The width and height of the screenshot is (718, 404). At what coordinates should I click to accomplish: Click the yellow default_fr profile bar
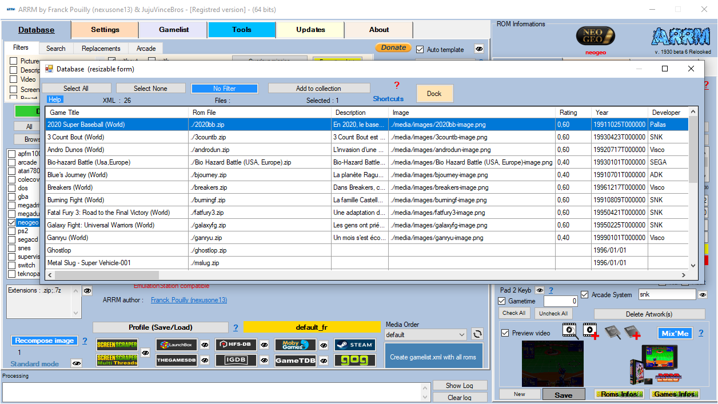[x=311, y=327]
